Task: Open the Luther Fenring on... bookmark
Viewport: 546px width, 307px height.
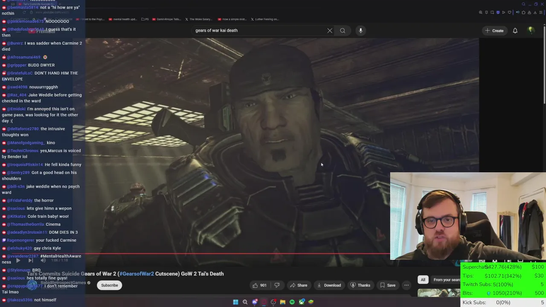Action: click(x=264, y=19)
